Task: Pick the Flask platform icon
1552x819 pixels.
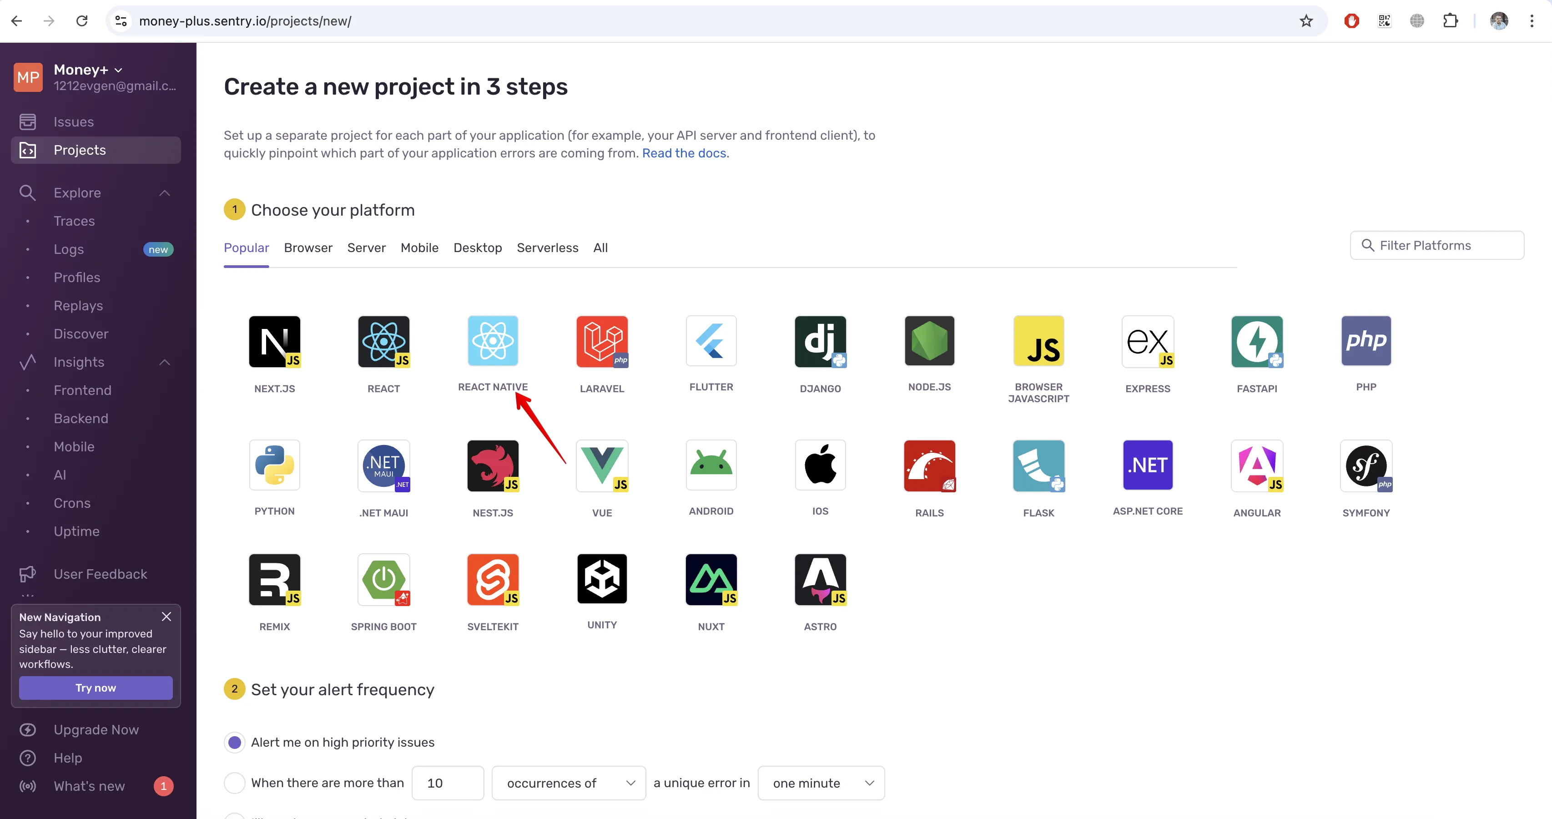Action: (x=1038, y=466)
